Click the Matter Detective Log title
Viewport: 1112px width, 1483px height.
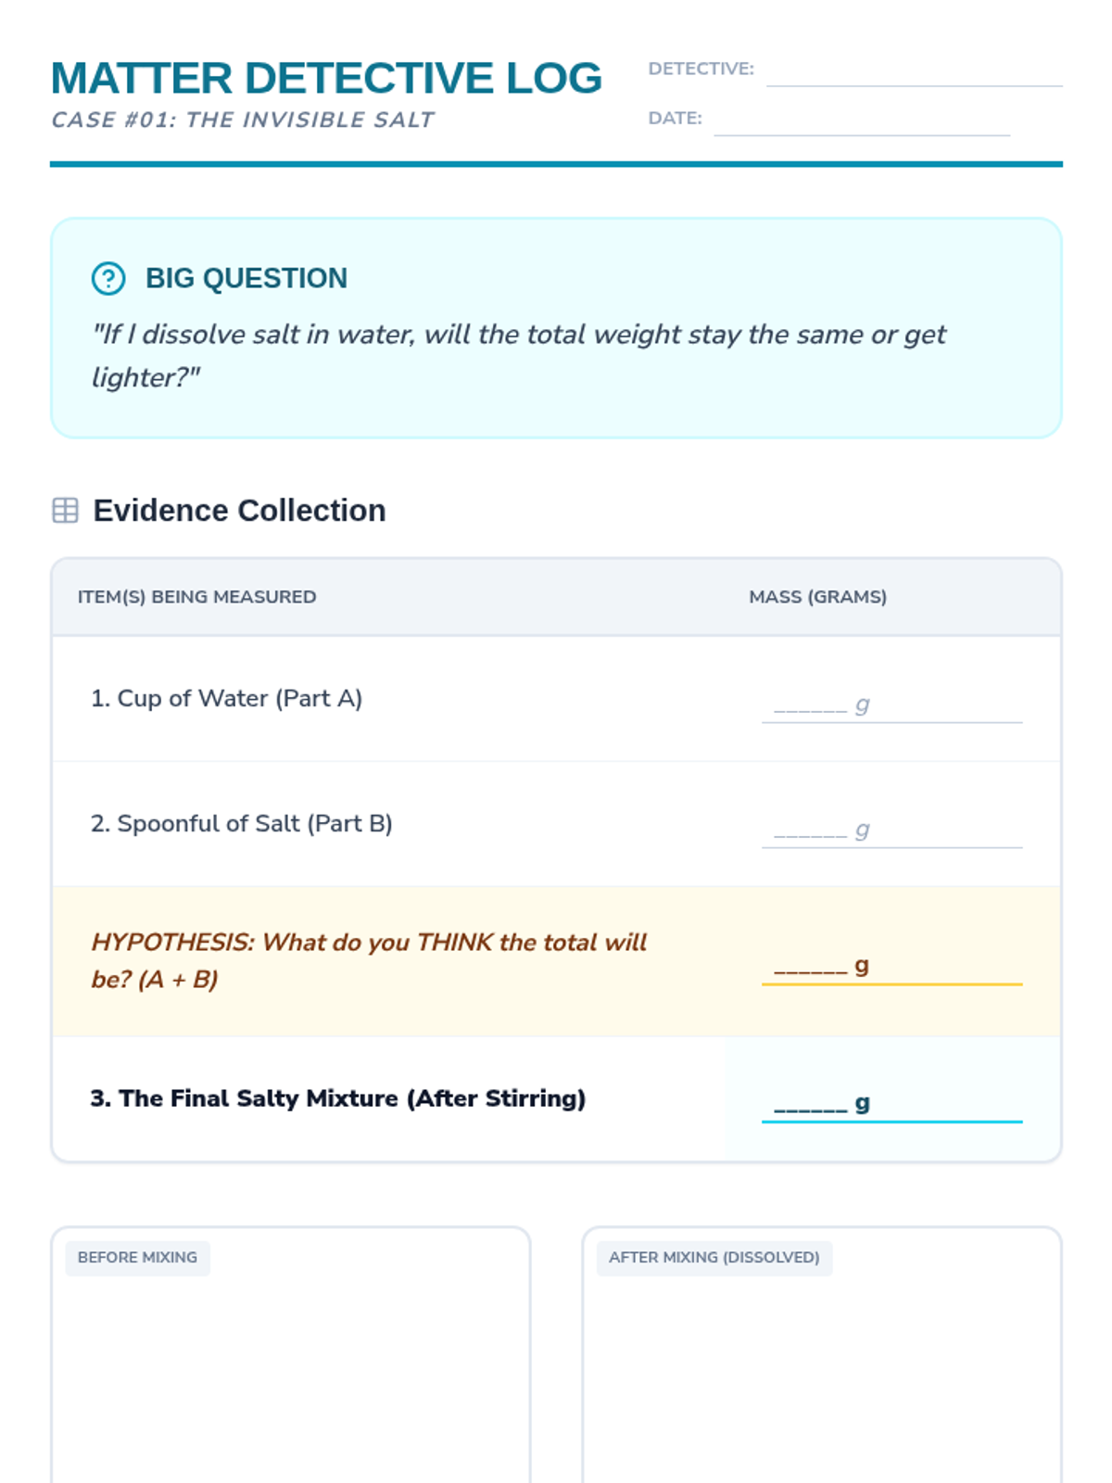[326, 78]
